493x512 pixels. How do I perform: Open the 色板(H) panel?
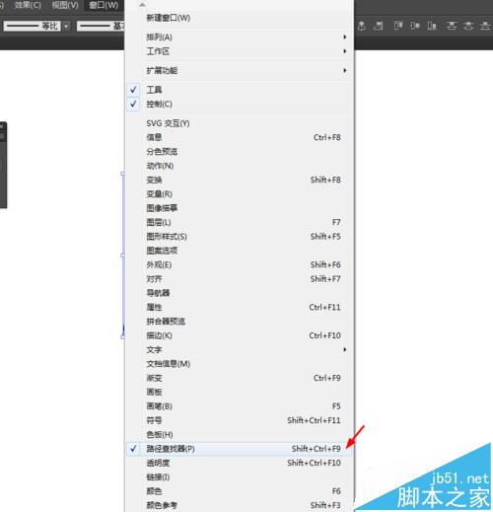coord(240,434)
